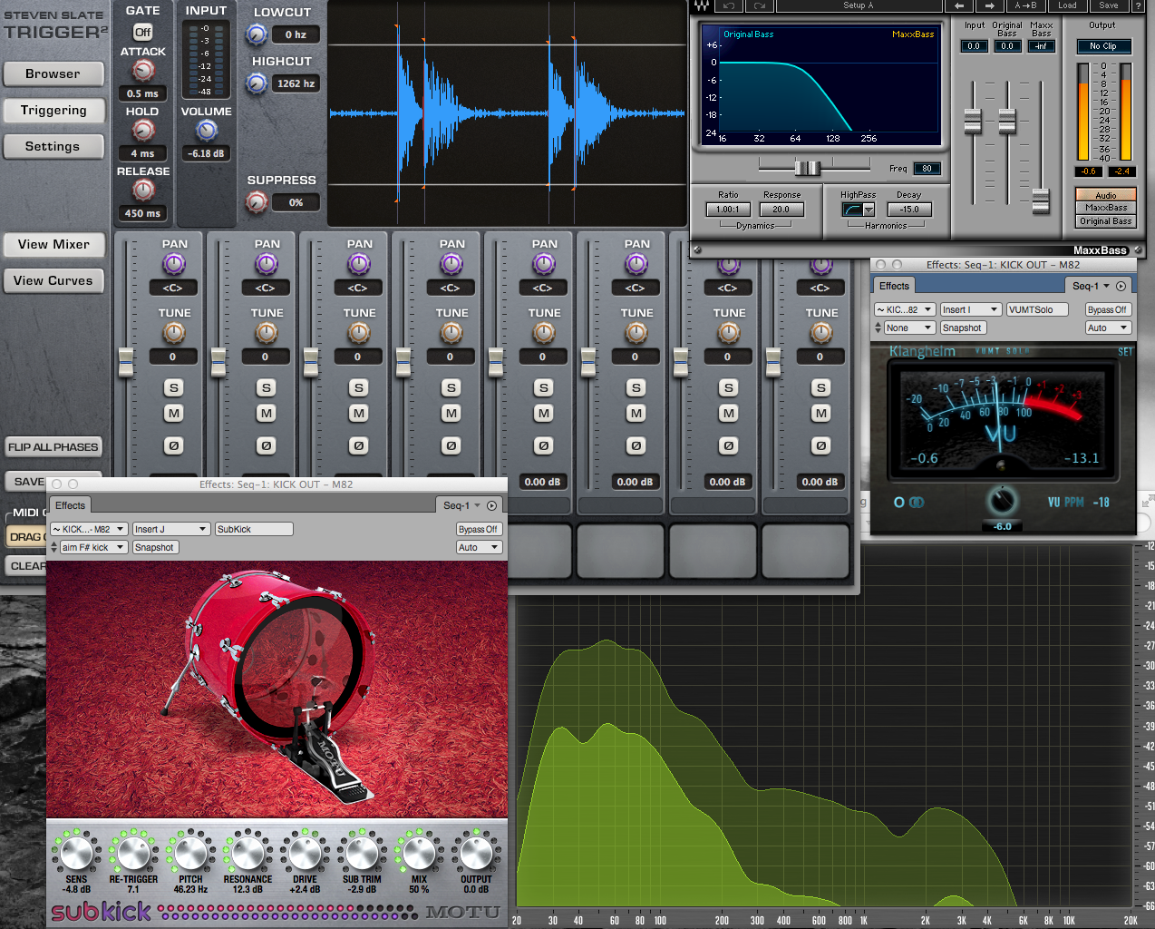This screenshot has width=1155, height=929.
Task: Click the Decay value field in MaxxBass
Action: coord(908,210)
